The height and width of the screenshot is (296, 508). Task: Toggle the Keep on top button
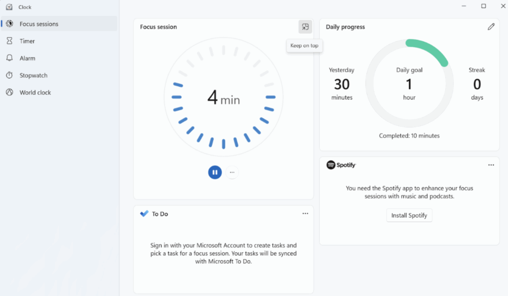[x=305, y=27]
